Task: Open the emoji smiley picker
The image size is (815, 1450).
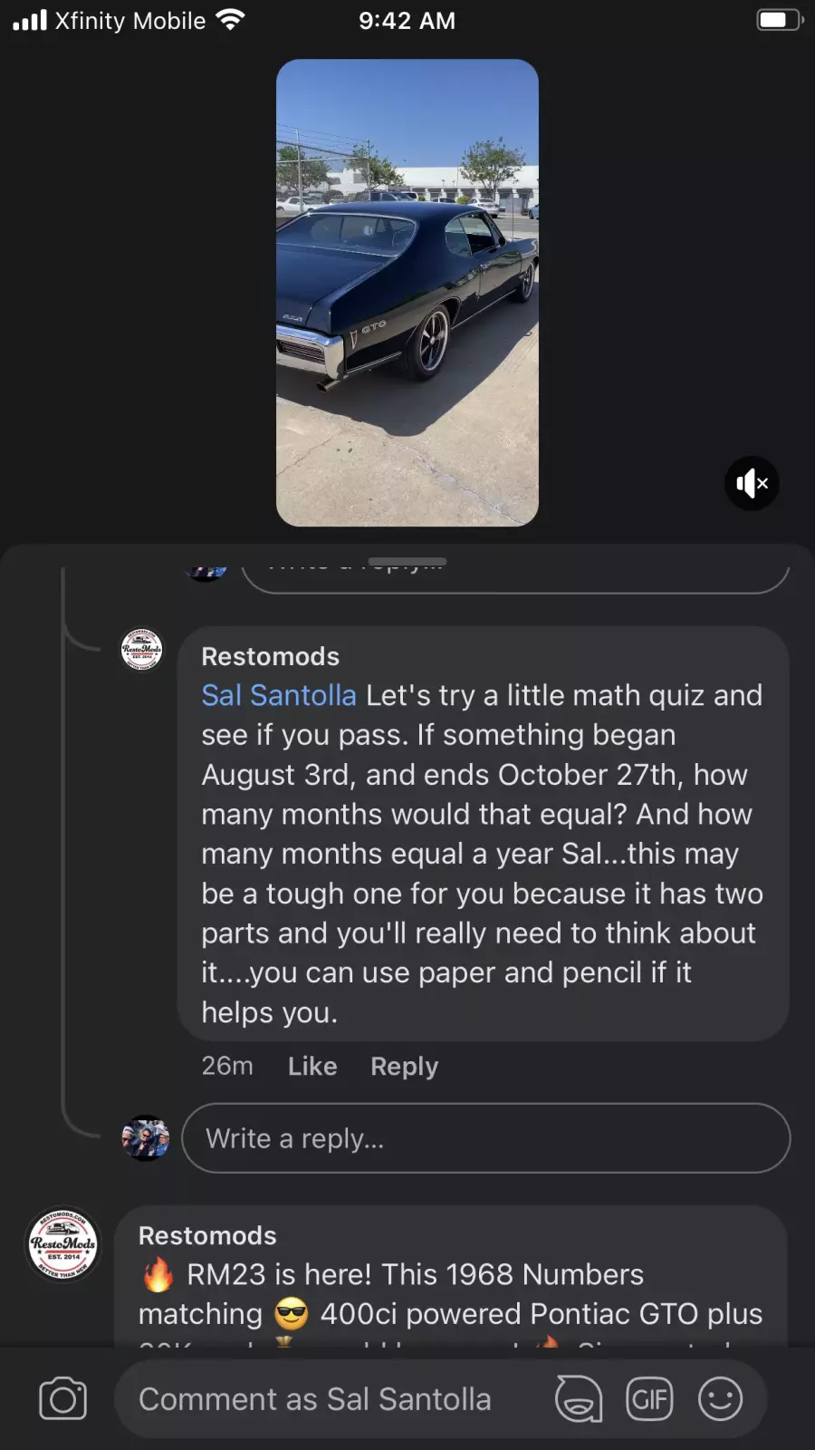Action: coord(720,1398)
